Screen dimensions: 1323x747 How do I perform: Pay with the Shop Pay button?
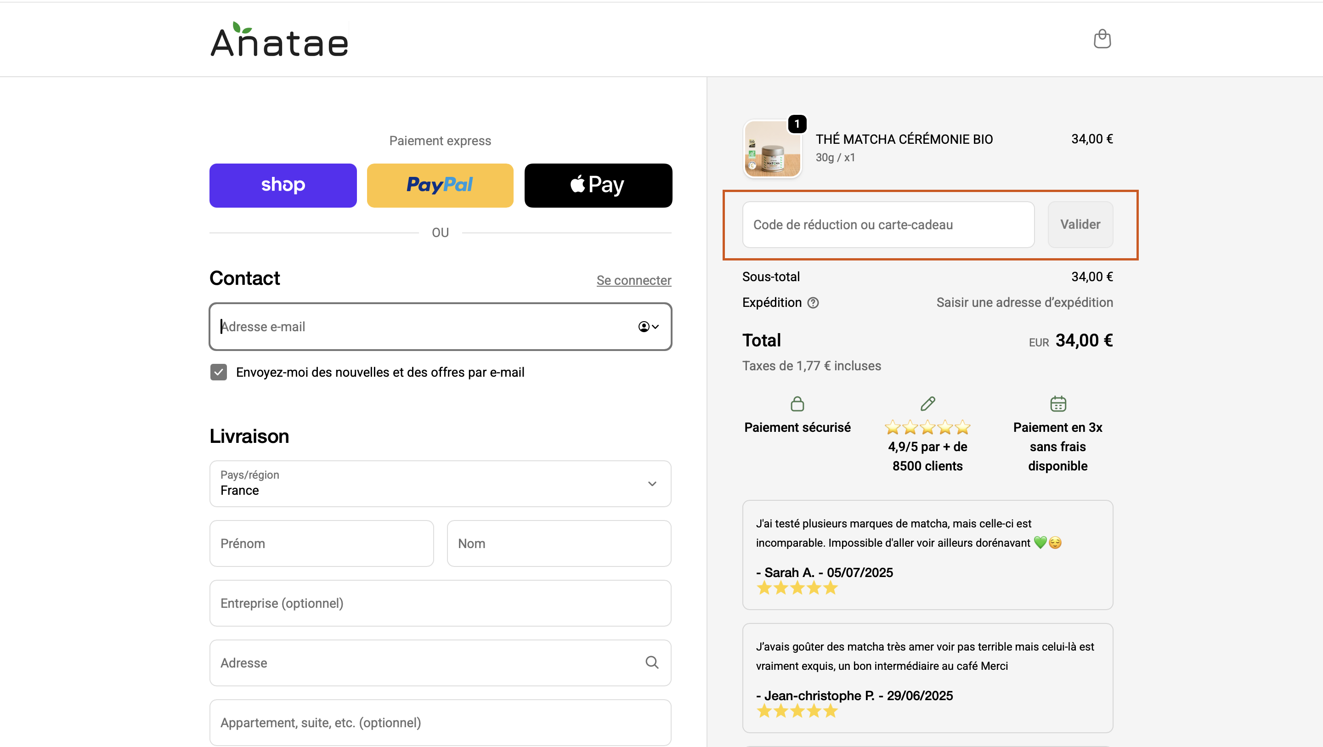pos(283,185)
